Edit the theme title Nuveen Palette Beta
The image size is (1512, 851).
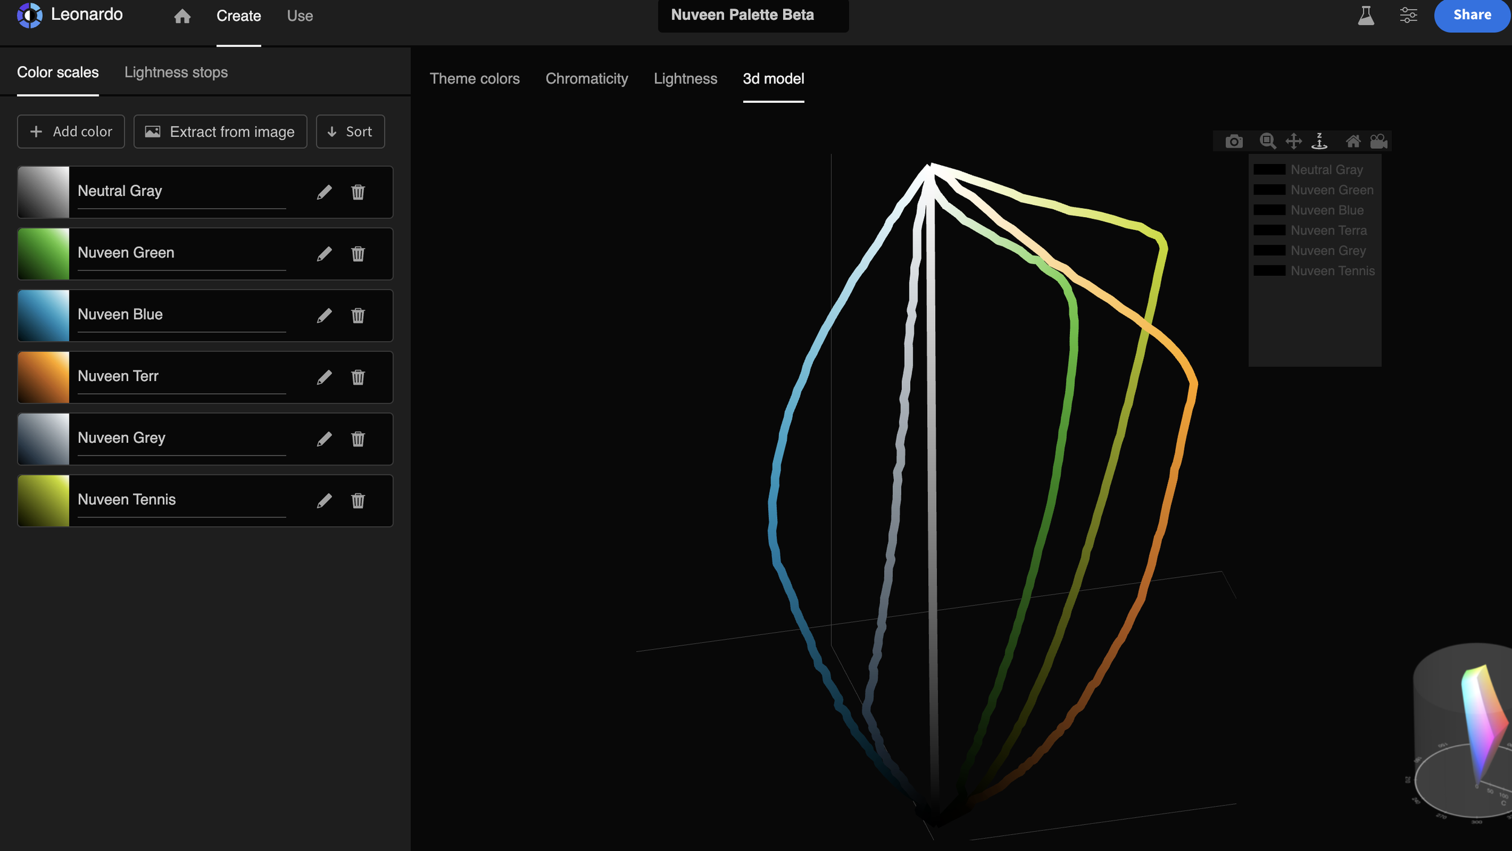click(753, 15)
